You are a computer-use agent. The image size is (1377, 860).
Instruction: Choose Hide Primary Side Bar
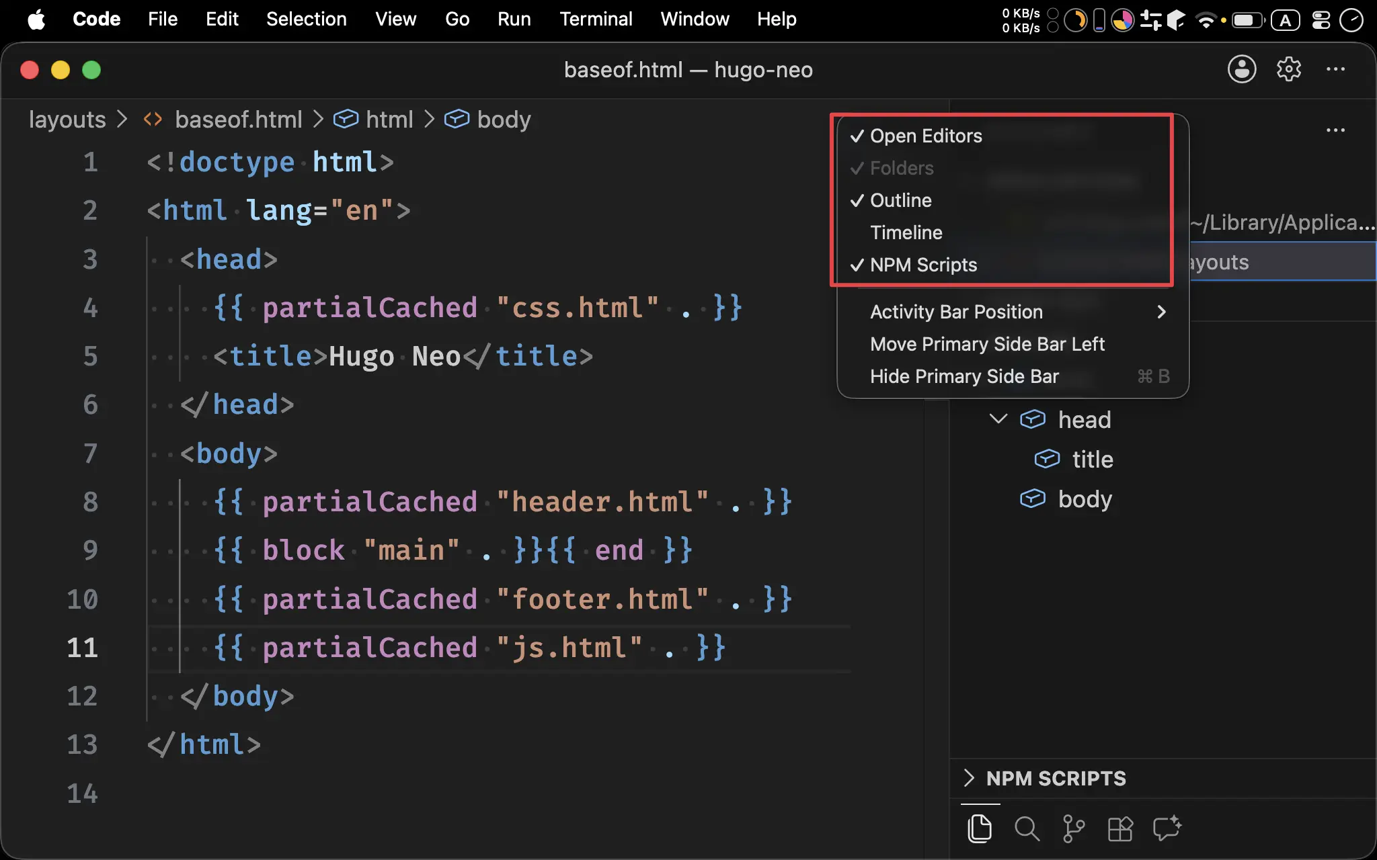pyautogui.click(x=1013, y=376)
